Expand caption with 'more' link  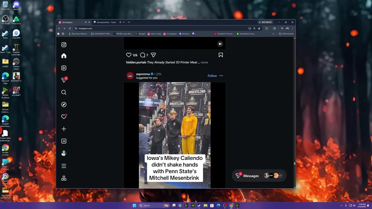click(204, 62)
